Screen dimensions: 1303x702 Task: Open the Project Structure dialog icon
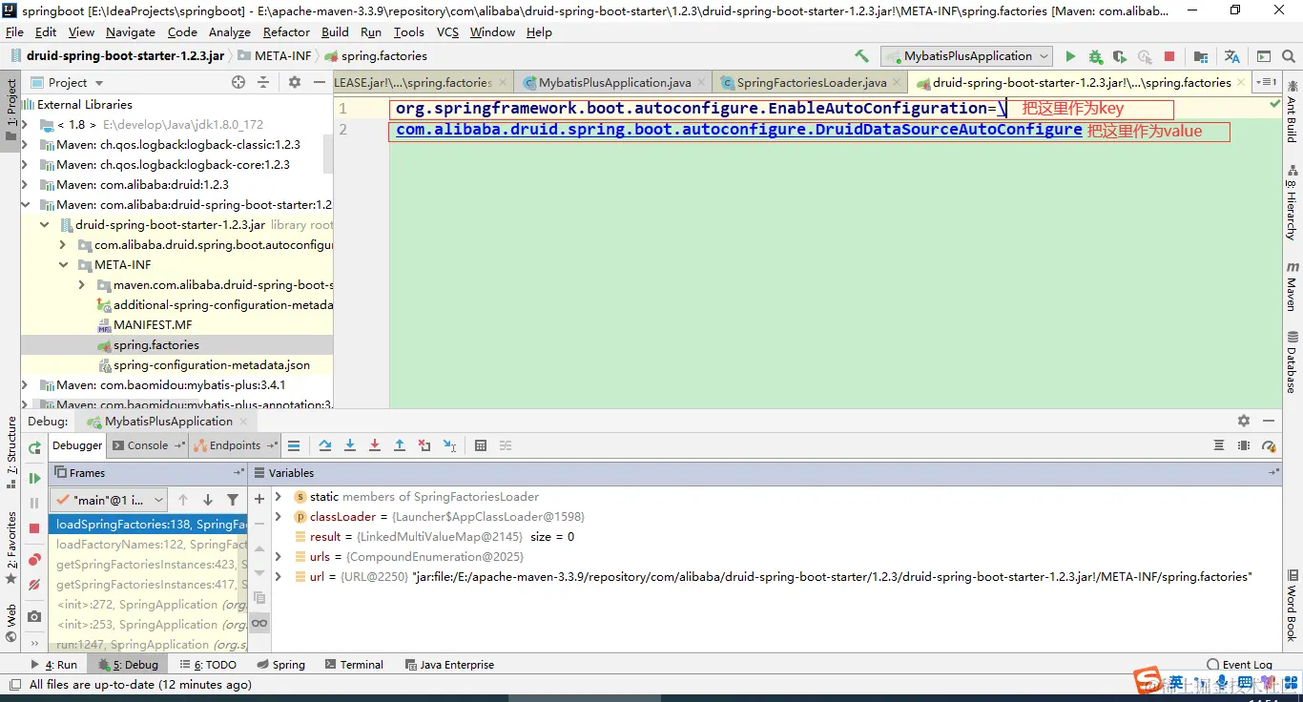[1201, 56]
